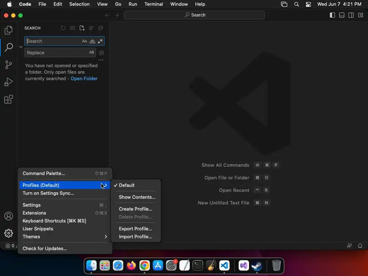The image size is (368, 276).
Task: Open the Source Control view
Action: (9, 65)
